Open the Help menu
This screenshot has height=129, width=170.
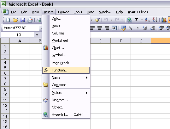click(x=120, y=12)
